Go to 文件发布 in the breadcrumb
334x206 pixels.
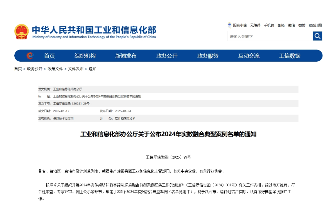pos(76,69)
